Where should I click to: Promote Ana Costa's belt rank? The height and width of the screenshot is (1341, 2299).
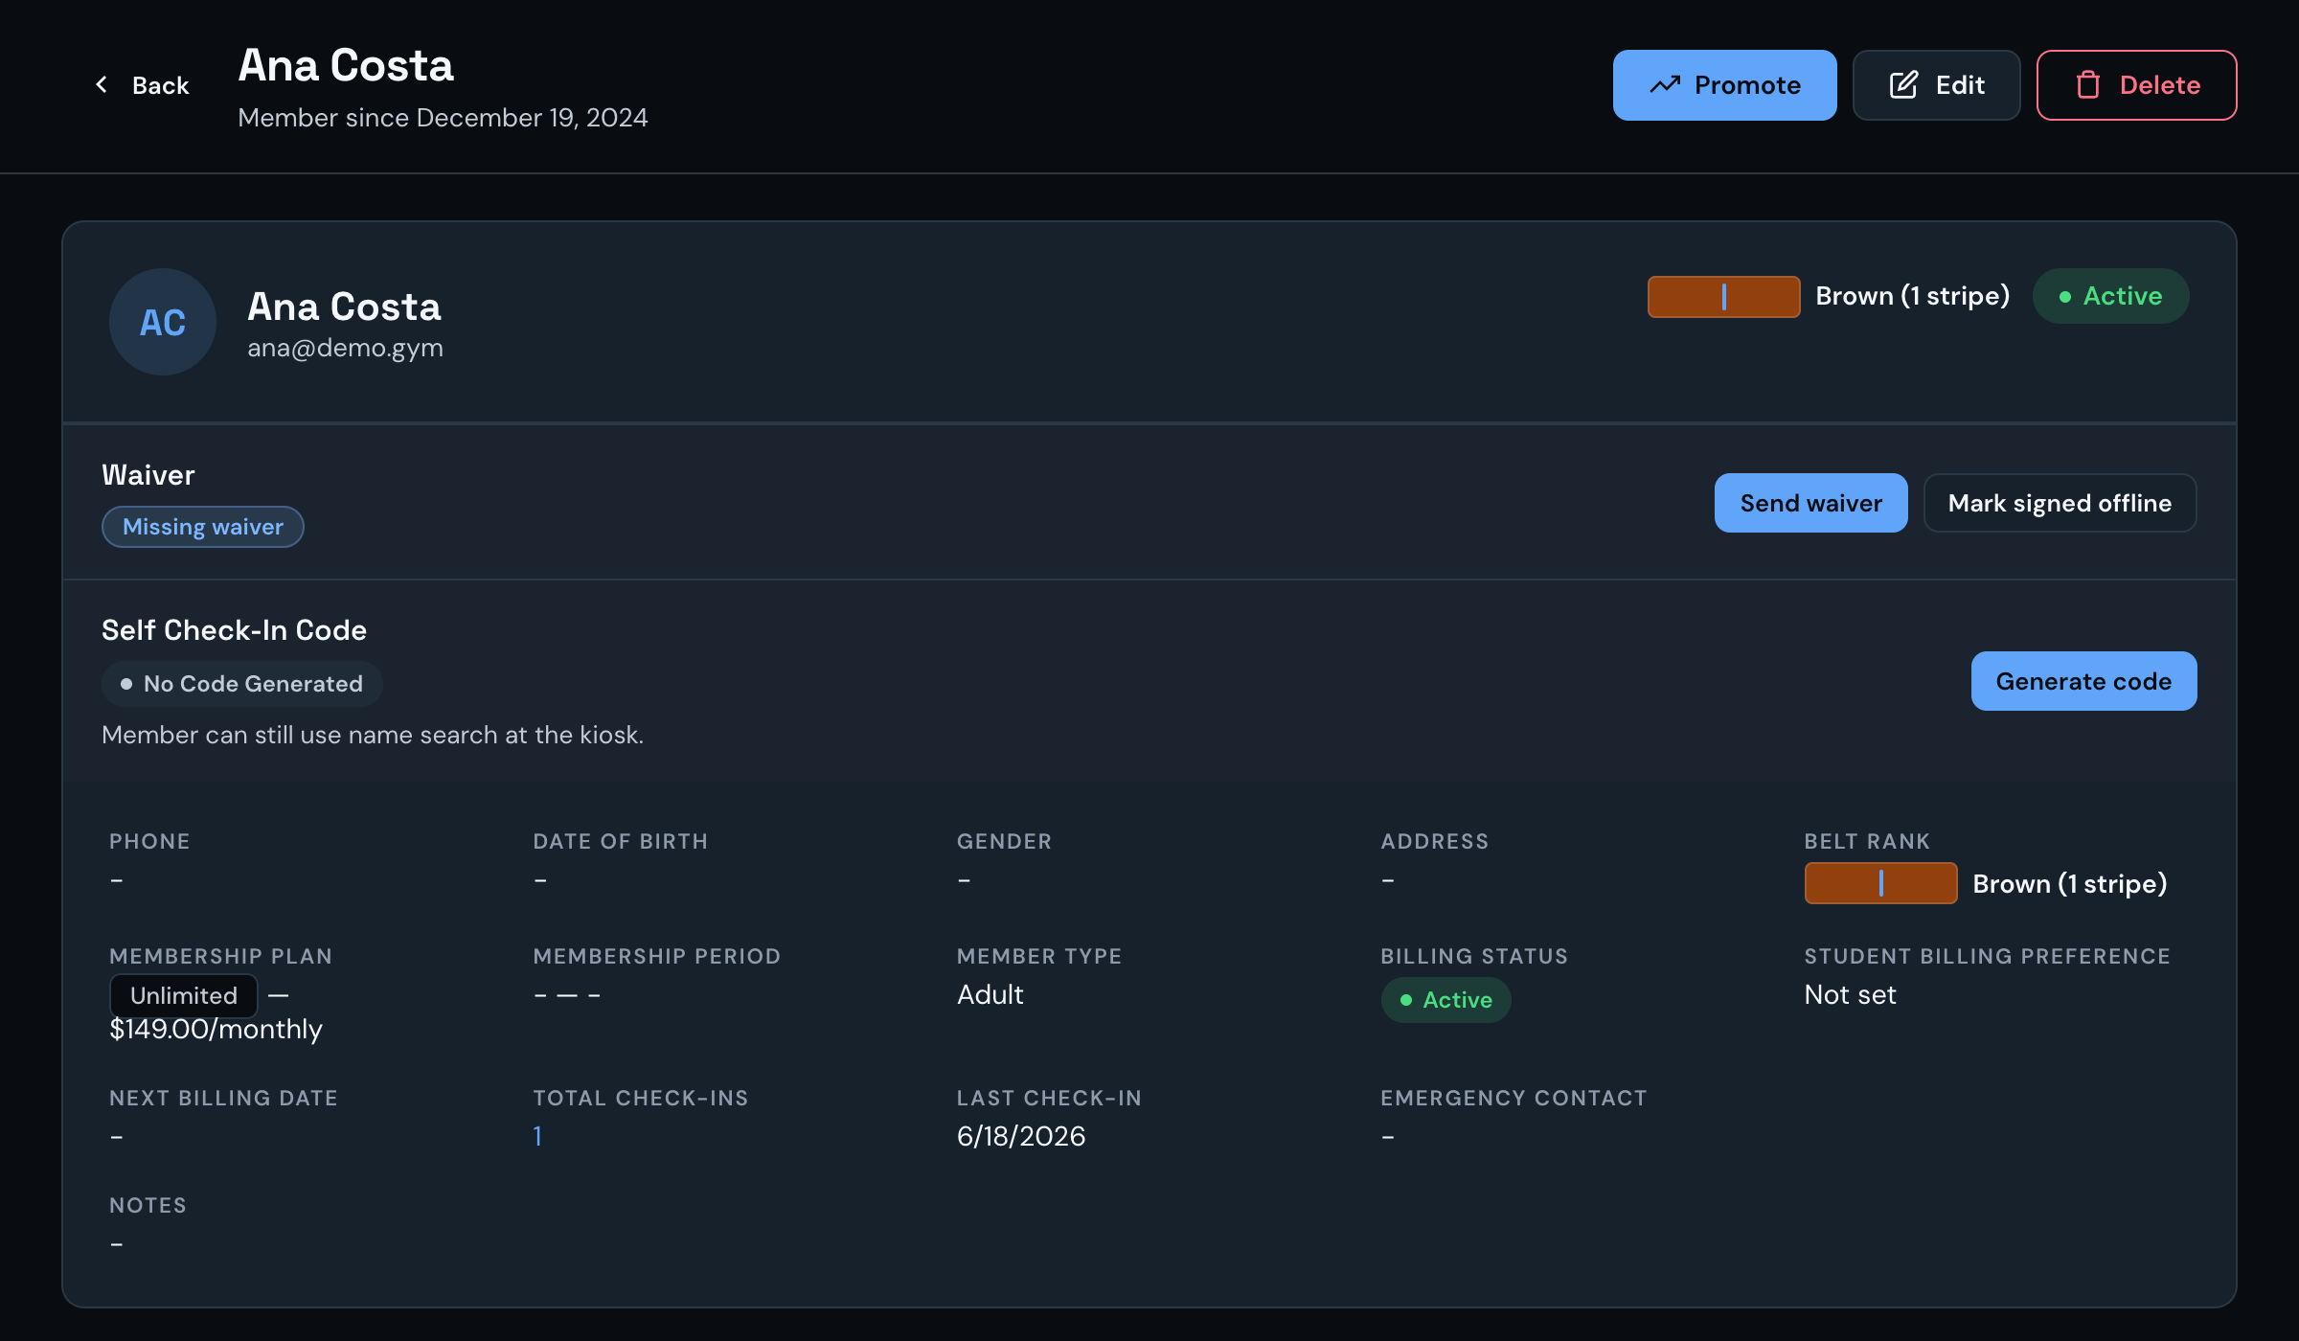coord(1724,85)
